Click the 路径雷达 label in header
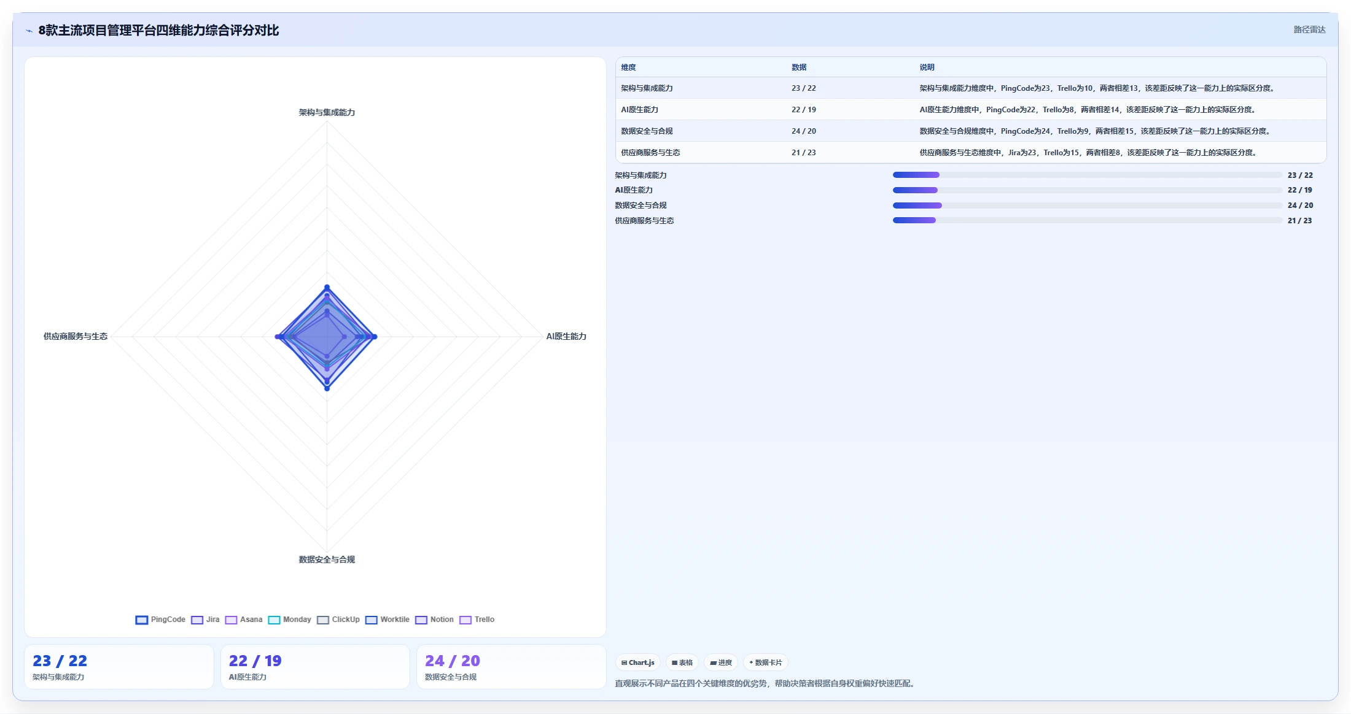 point(1309,29)
